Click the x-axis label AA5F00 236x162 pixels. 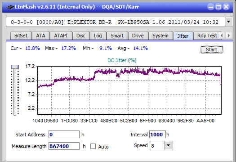pyautogui.click(x=205, y=121)
